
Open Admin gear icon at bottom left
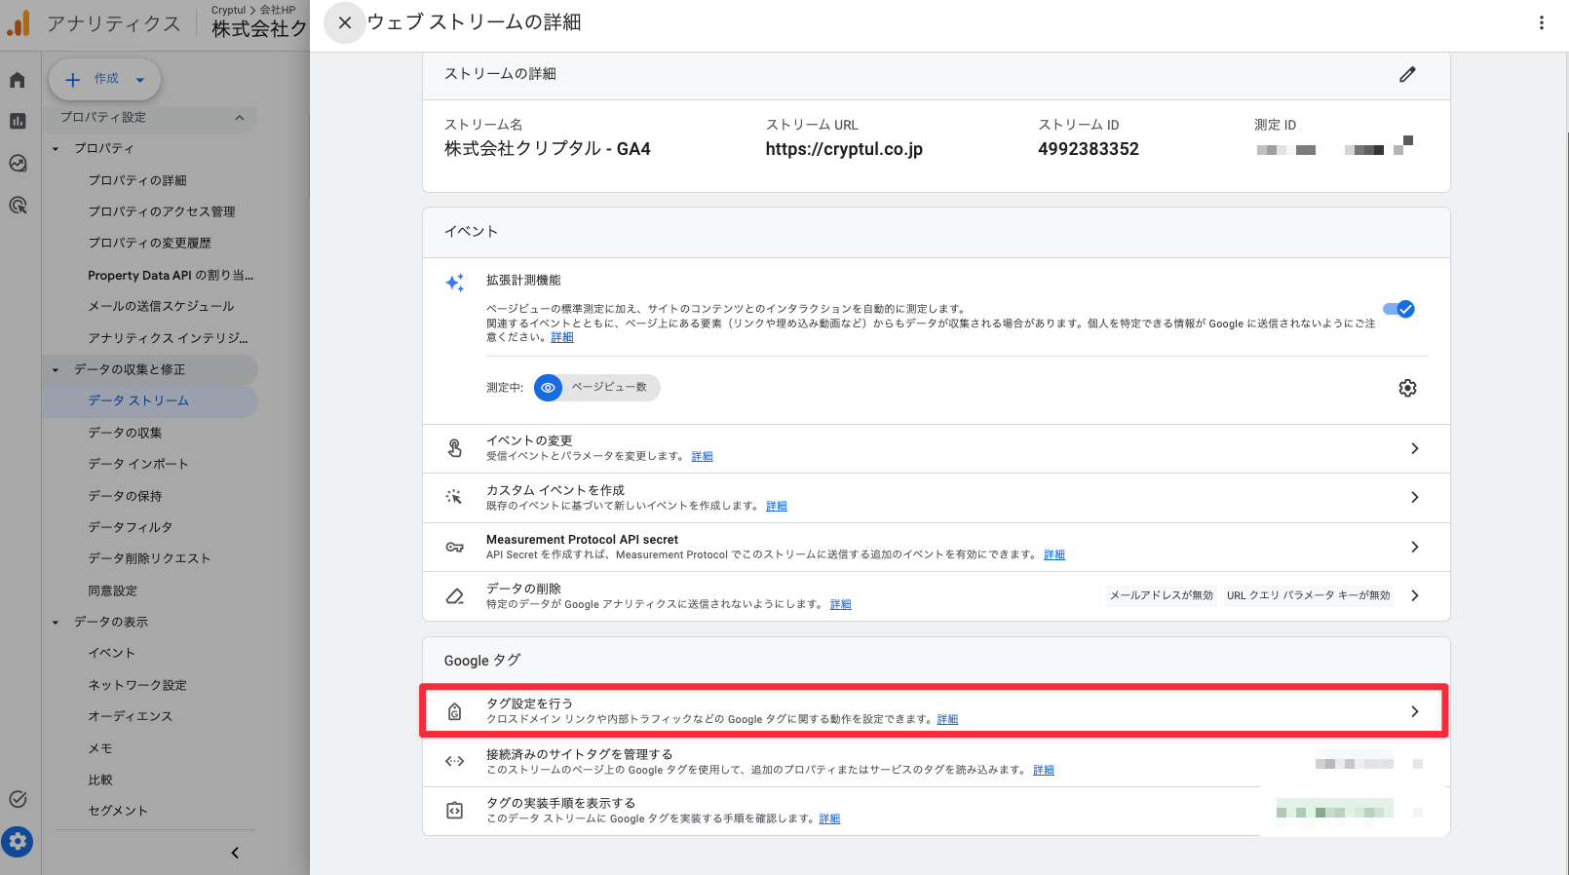click(18, 842)
